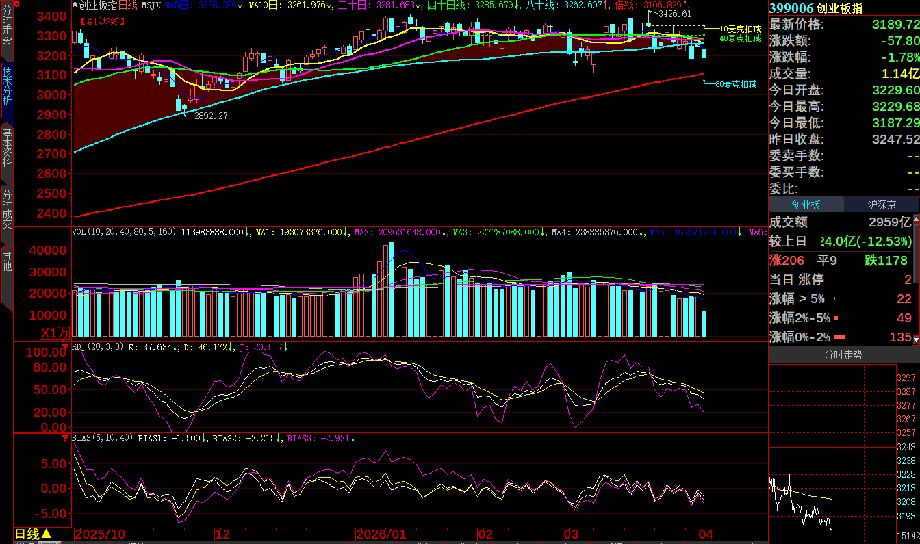Screen dimensions: 920x544
Task: Click the 2026/01 date on time axis
Action: point(381,534)
